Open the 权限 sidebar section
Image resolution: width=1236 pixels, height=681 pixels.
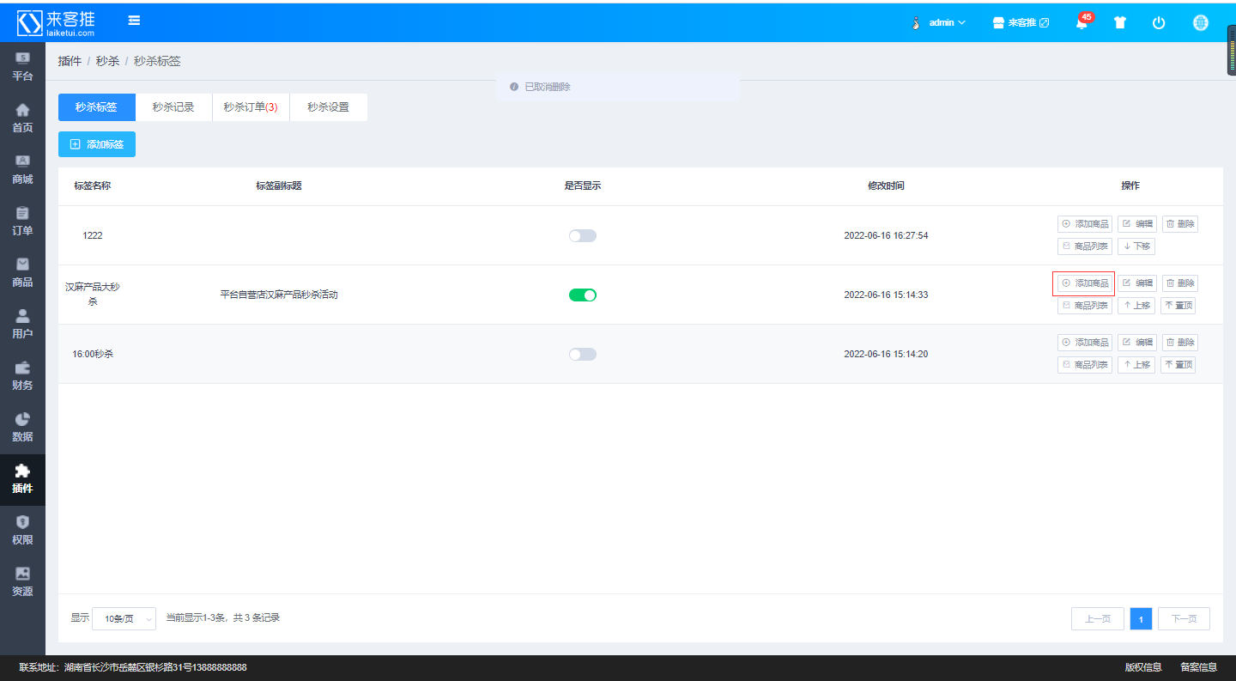[22, 531]
